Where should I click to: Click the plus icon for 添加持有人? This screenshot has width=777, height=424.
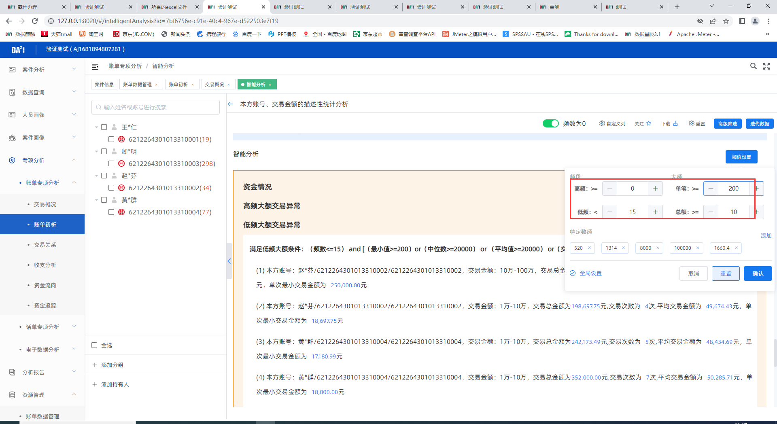(x=95, y=384)
